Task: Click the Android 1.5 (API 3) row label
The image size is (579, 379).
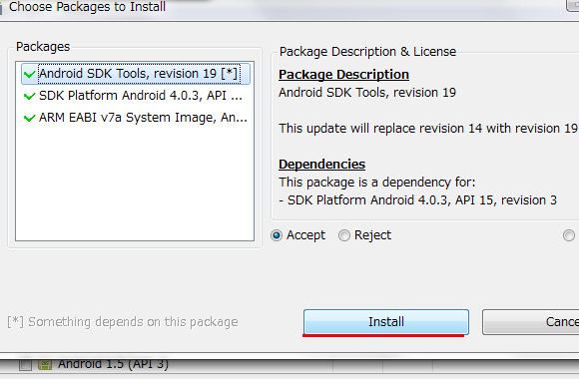Action: point(113,364)
